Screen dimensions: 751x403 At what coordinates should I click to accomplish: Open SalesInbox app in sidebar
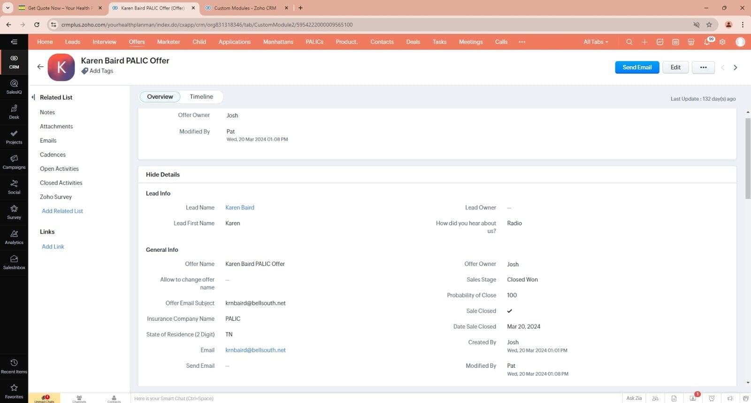[14, 262]
